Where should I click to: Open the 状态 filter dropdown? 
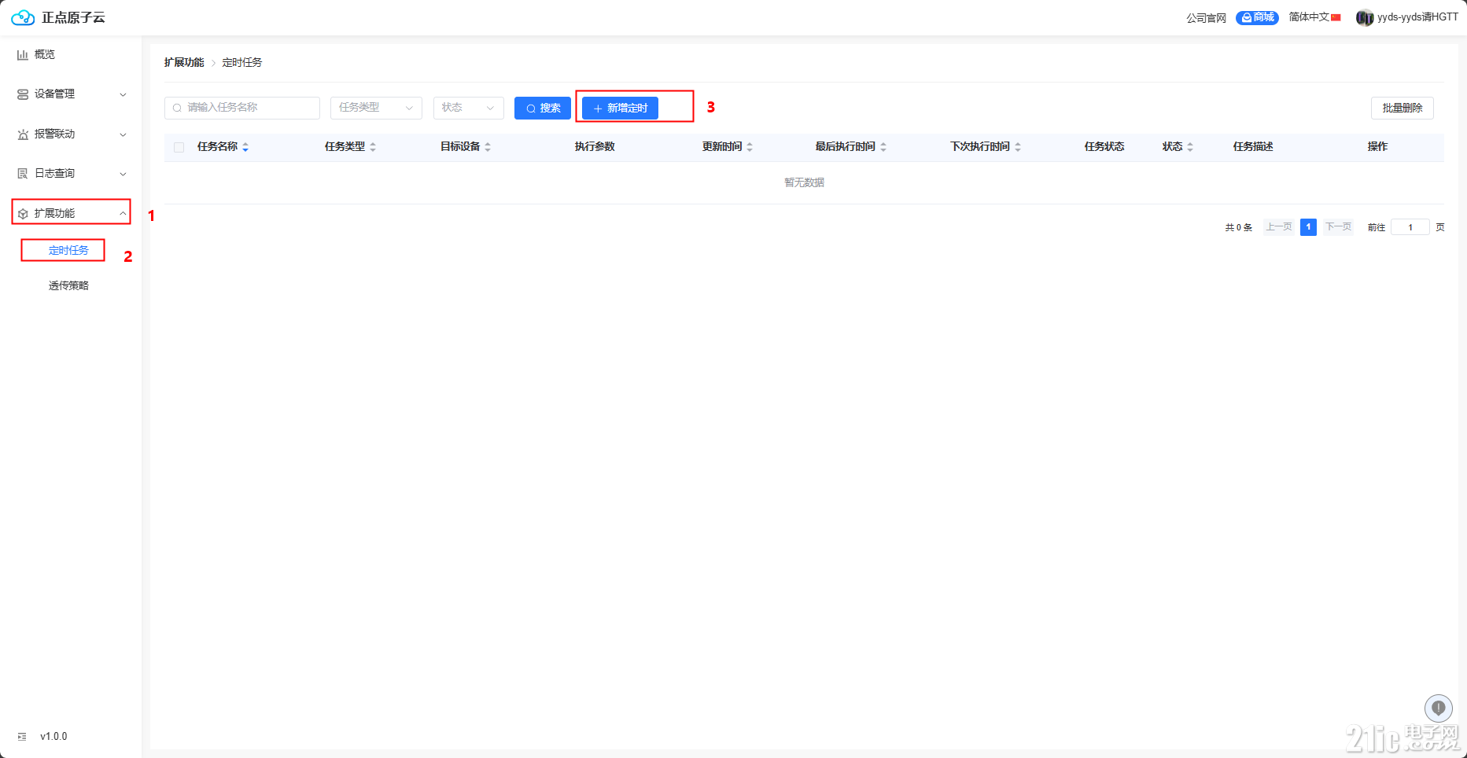pyautogui.click(x=468, y=108)
